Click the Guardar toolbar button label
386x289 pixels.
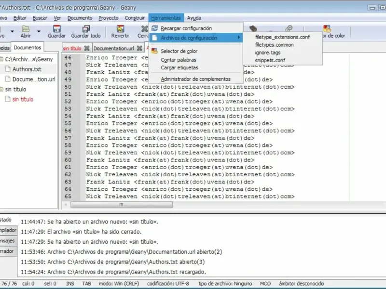[57, 36]
